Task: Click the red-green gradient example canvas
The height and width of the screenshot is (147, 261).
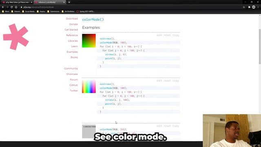Action: (89, 41)
